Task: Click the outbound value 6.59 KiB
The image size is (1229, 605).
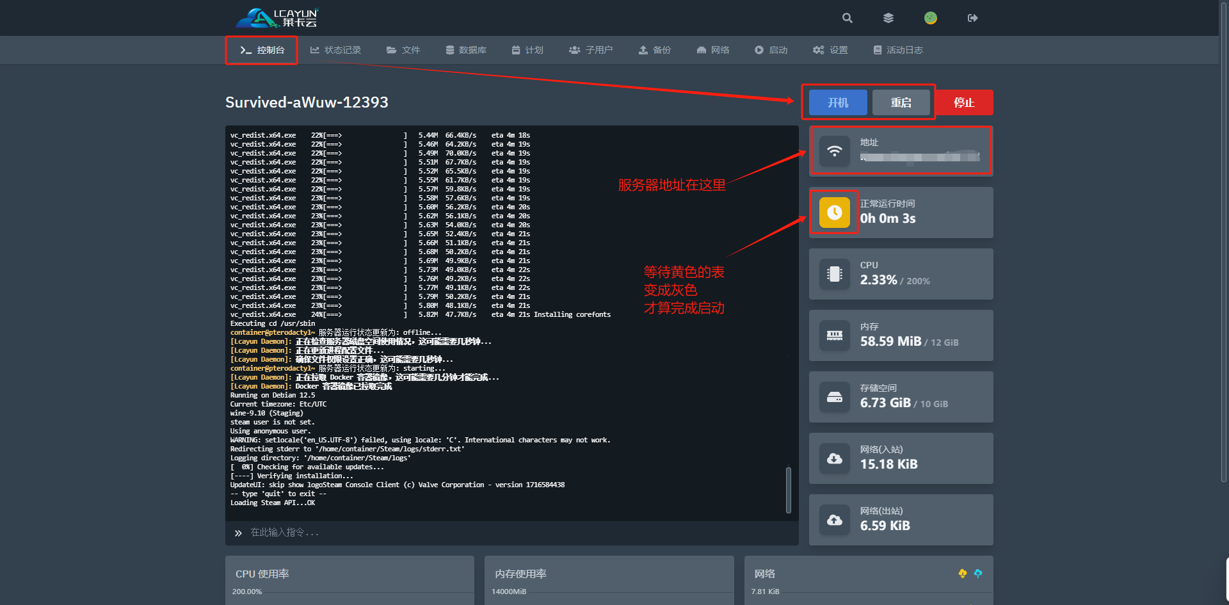Action: click(x=885, y=526)
